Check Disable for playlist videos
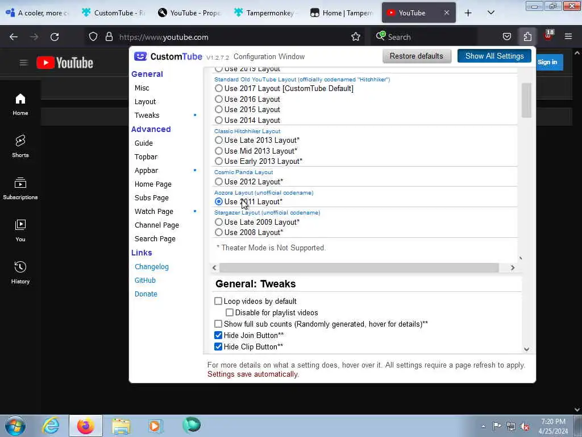The image size is (582, 437). 230,312
